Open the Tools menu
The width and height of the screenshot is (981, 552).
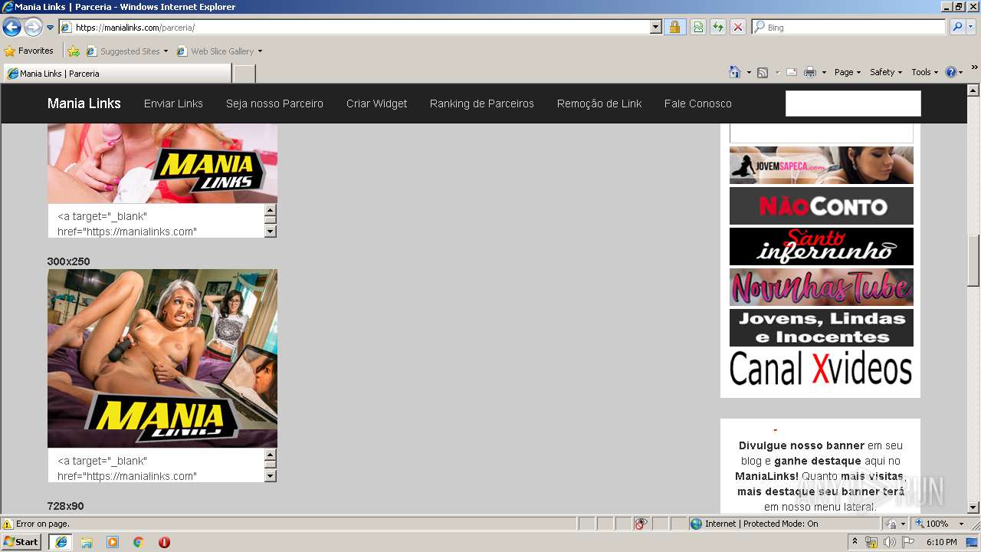click(x=925, y=72)
